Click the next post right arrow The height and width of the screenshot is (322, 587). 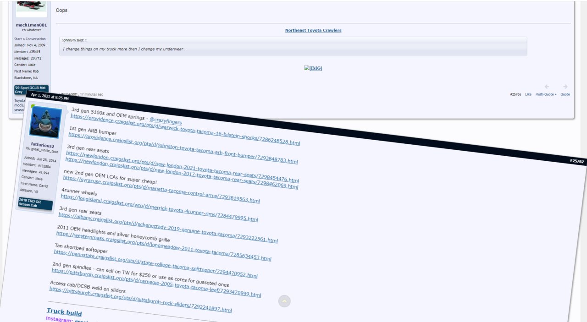565,87
